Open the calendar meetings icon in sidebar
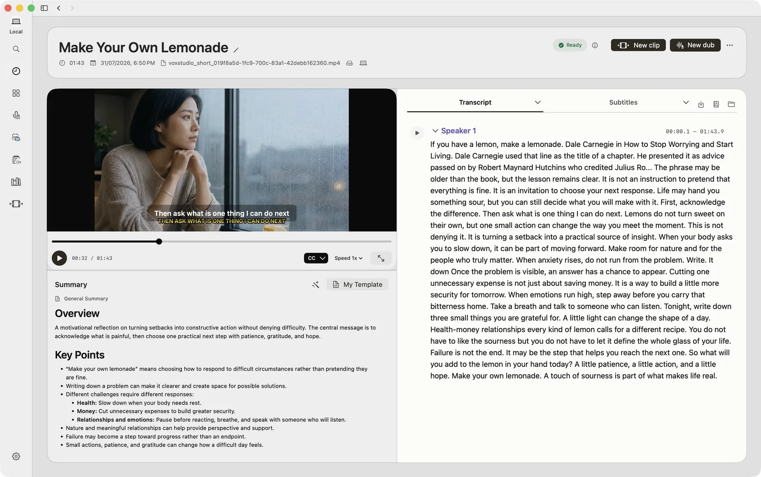Screen dimensions: 761x477 (x=16, y=137)
